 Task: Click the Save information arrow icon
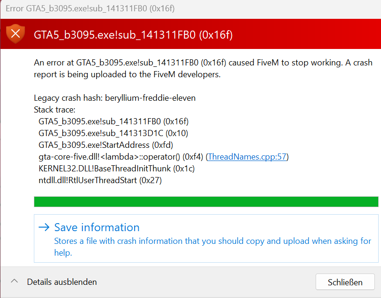pyautogui.click(x=44, y=227)
